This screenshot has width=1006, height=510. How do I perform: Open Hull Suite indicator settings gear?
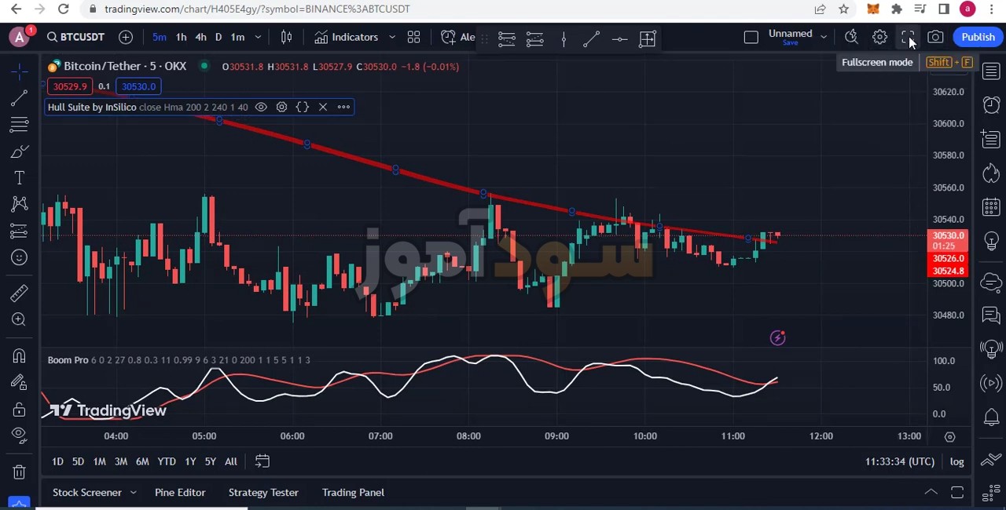(281, 107)
